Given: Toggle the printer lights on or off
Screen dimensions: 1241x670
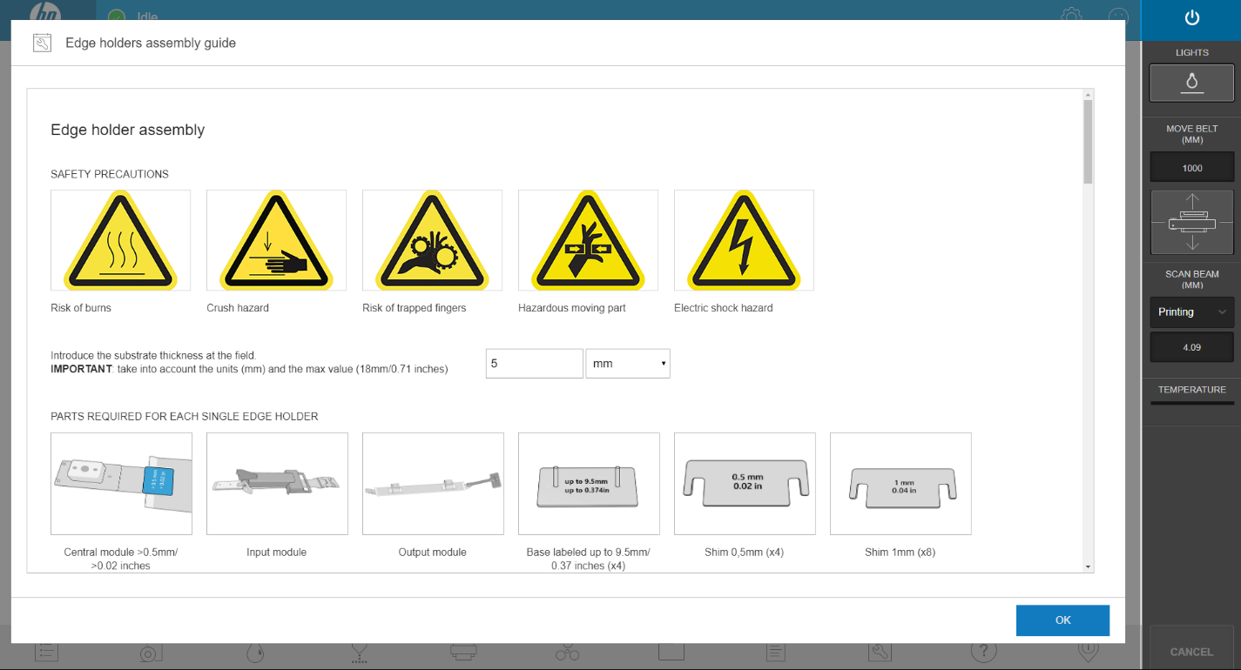Looking at the screenshot, I should click(x=1191, y=83).
